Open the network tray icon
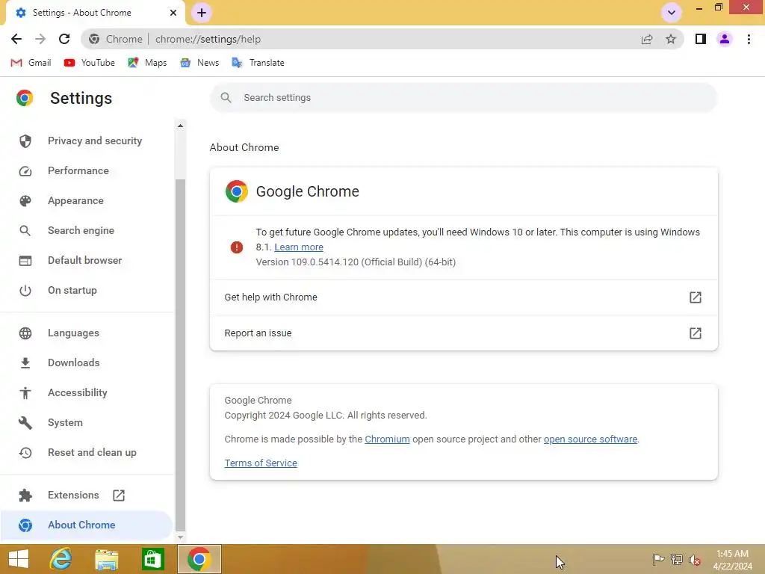 coord(677,559)
